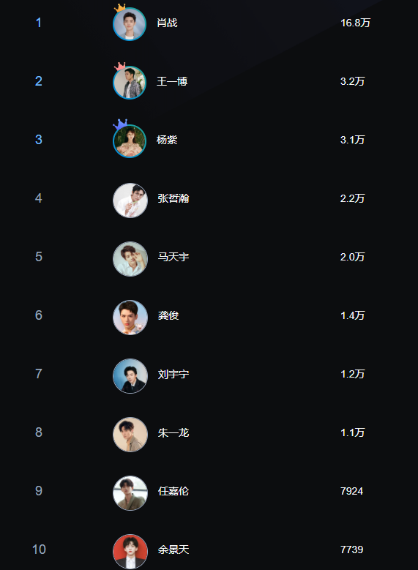Click the avatar next to 张哲瀚
This screenshot has width=418, height=570.
click(x=130, y=200)
